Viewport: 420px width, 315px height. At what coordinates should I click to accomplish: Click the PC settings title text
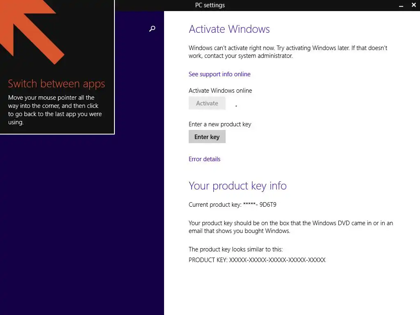click(210, 5)
